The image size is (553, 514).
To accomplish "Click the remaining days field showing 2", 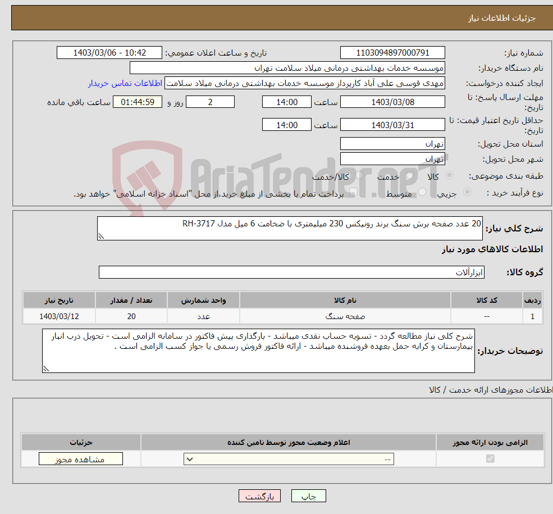I will point(210,102).
